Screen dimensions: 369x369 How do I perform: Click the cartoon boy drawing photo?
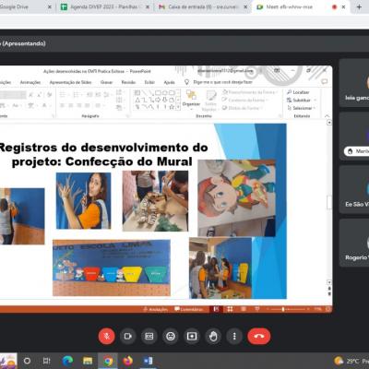(237, 198)
